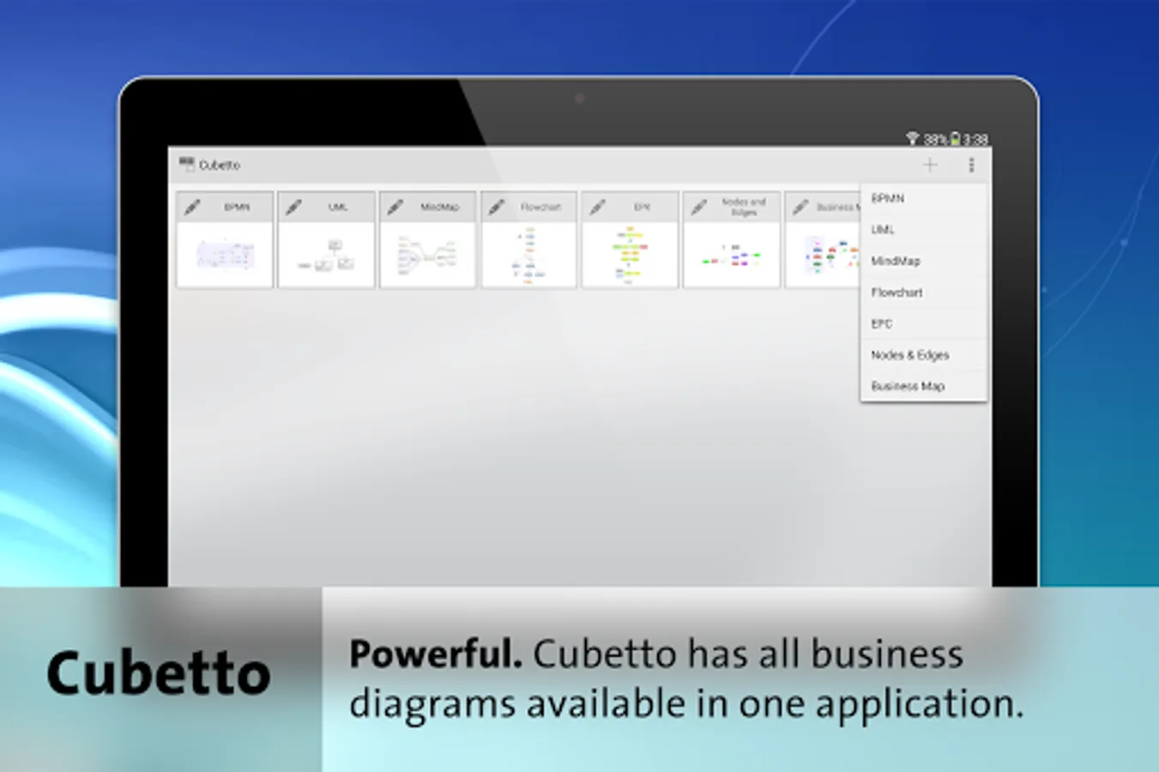Open the EPK diagram thumbnail
The width and height of the screenshot is (1159, 772).
[630, 255]
